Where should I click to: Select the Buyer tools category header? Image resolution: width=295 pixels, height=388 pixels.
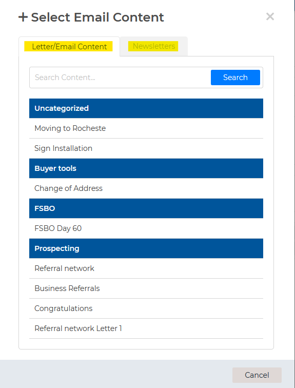[x=146, y=168]
